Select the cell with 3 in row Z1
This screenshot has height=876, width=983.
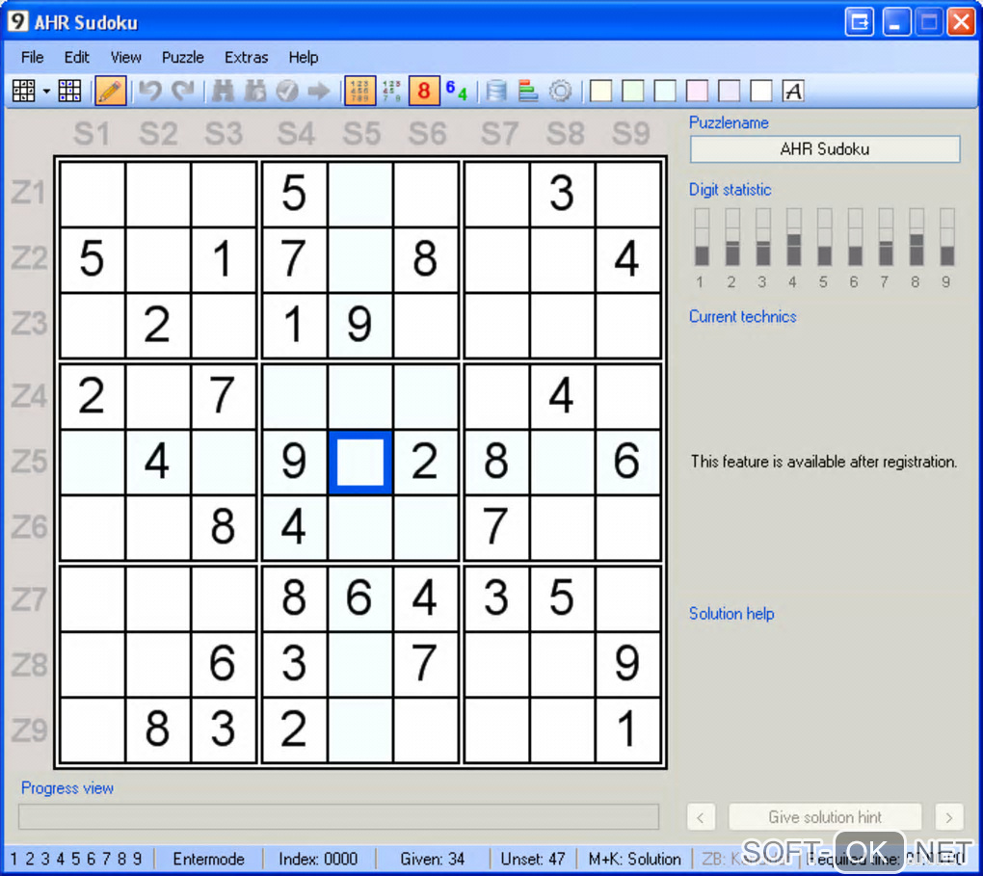(562, 193)
